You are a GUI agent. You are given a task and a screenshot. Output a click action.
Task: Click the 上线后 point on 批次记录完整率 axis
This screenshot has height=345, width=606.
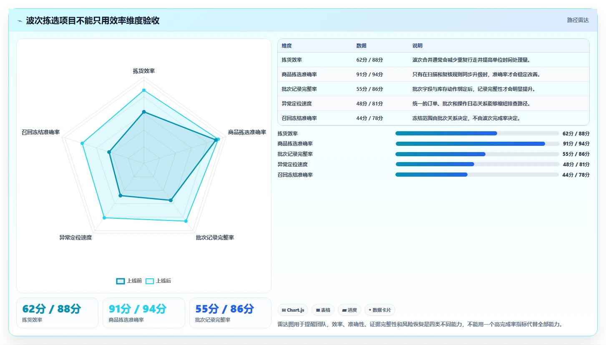pos(186,221)
